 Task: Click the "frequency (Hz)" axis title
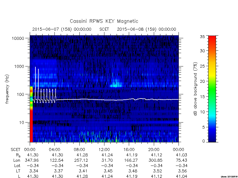[x=7, y=89]
